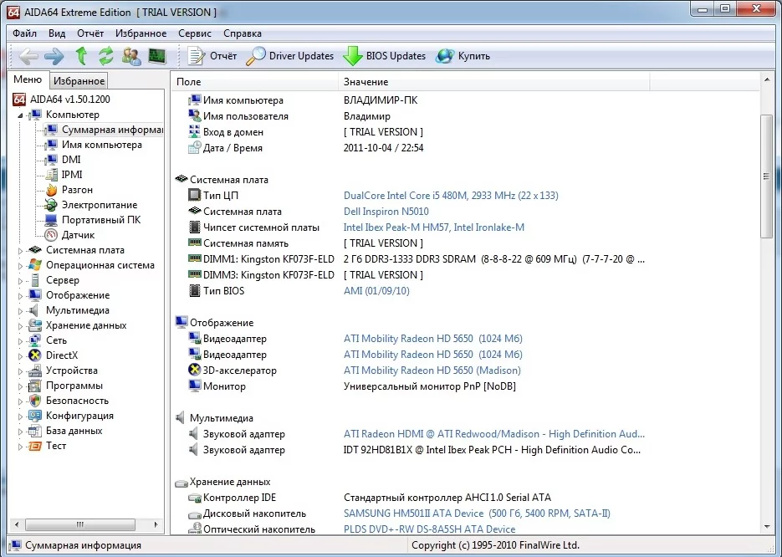
Task: Expand the Хранение данных tree node
Action: point(20,326)
